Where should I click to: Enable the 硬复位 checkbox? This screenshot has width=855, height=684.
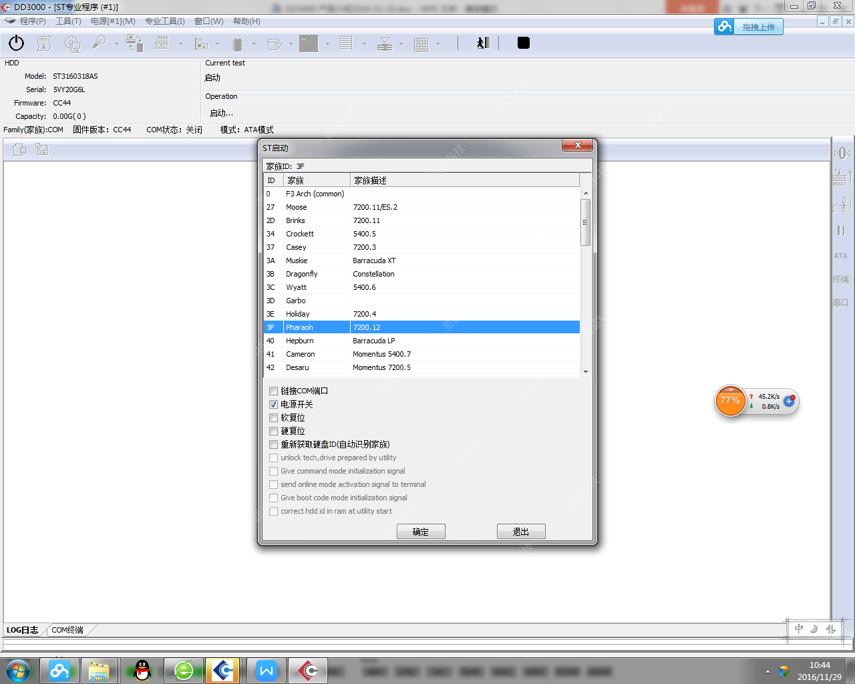pyautogui.click(x=273, y=431)
